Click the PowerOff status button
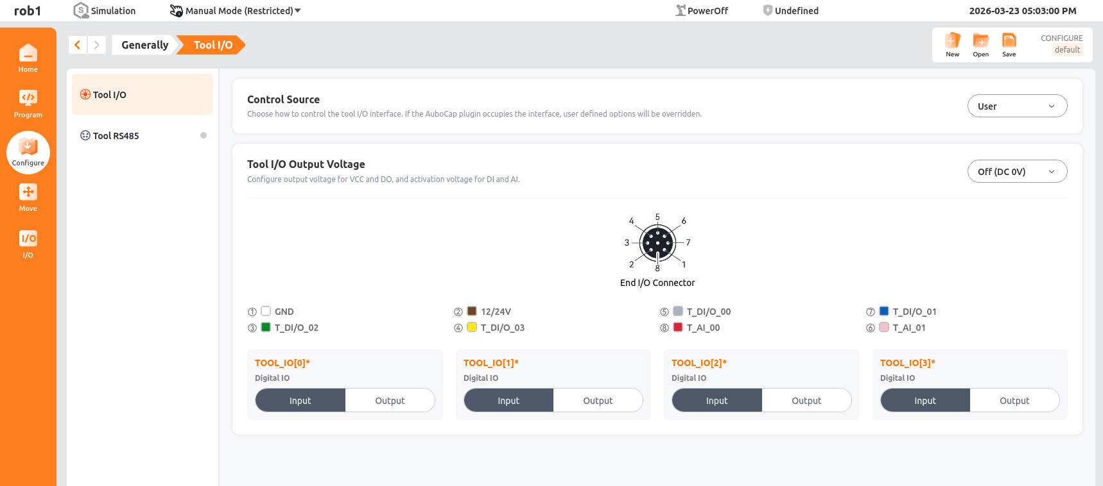 point(702,11)
